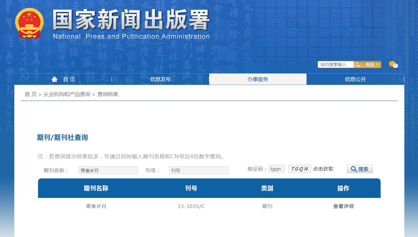
Task: Open the WeChat sharing icon
Action: [x=394, y=65]
